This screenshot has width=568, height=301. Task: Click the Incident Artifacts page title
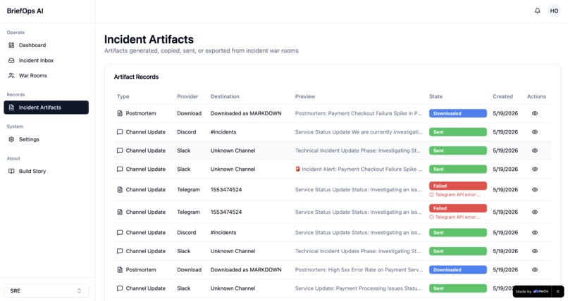click(x=149, y=39)
